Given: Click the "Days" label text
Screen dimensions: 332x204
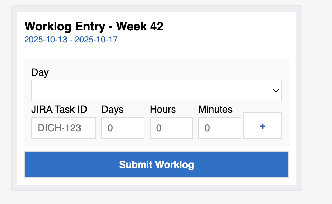Looking at the screenshot, I should [112, 110].
